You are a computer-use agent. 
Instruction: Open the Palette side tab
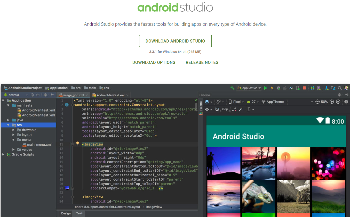click(201, 108)
